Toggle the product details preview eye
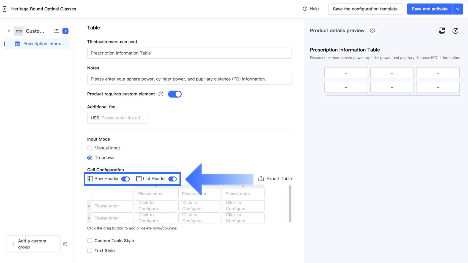This screenshot has height=263, width=468. tap(372, 31)
